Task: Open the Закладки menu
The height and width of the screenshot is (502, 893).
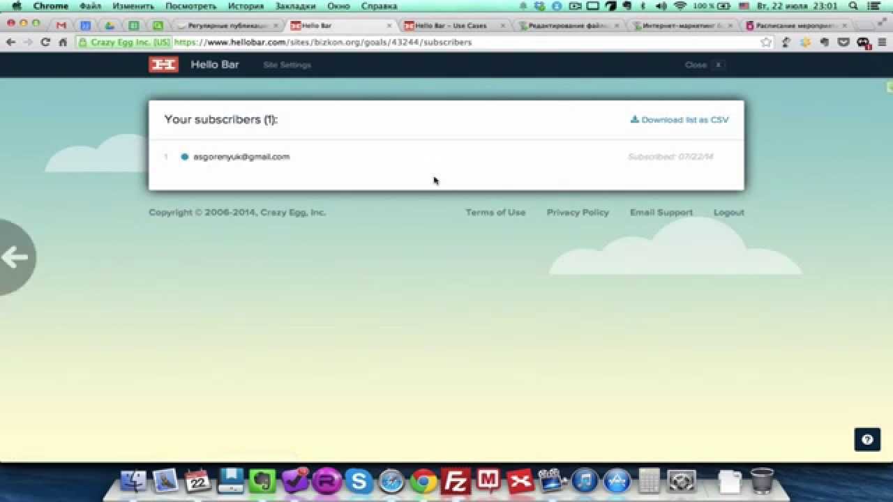Action: click(295, 6)
